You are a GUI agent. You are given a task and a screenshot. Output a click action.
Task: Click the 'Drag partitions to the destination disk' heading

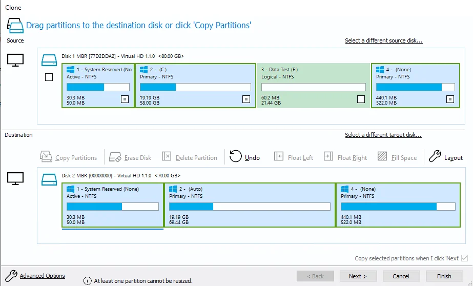[x=138, y=25]
